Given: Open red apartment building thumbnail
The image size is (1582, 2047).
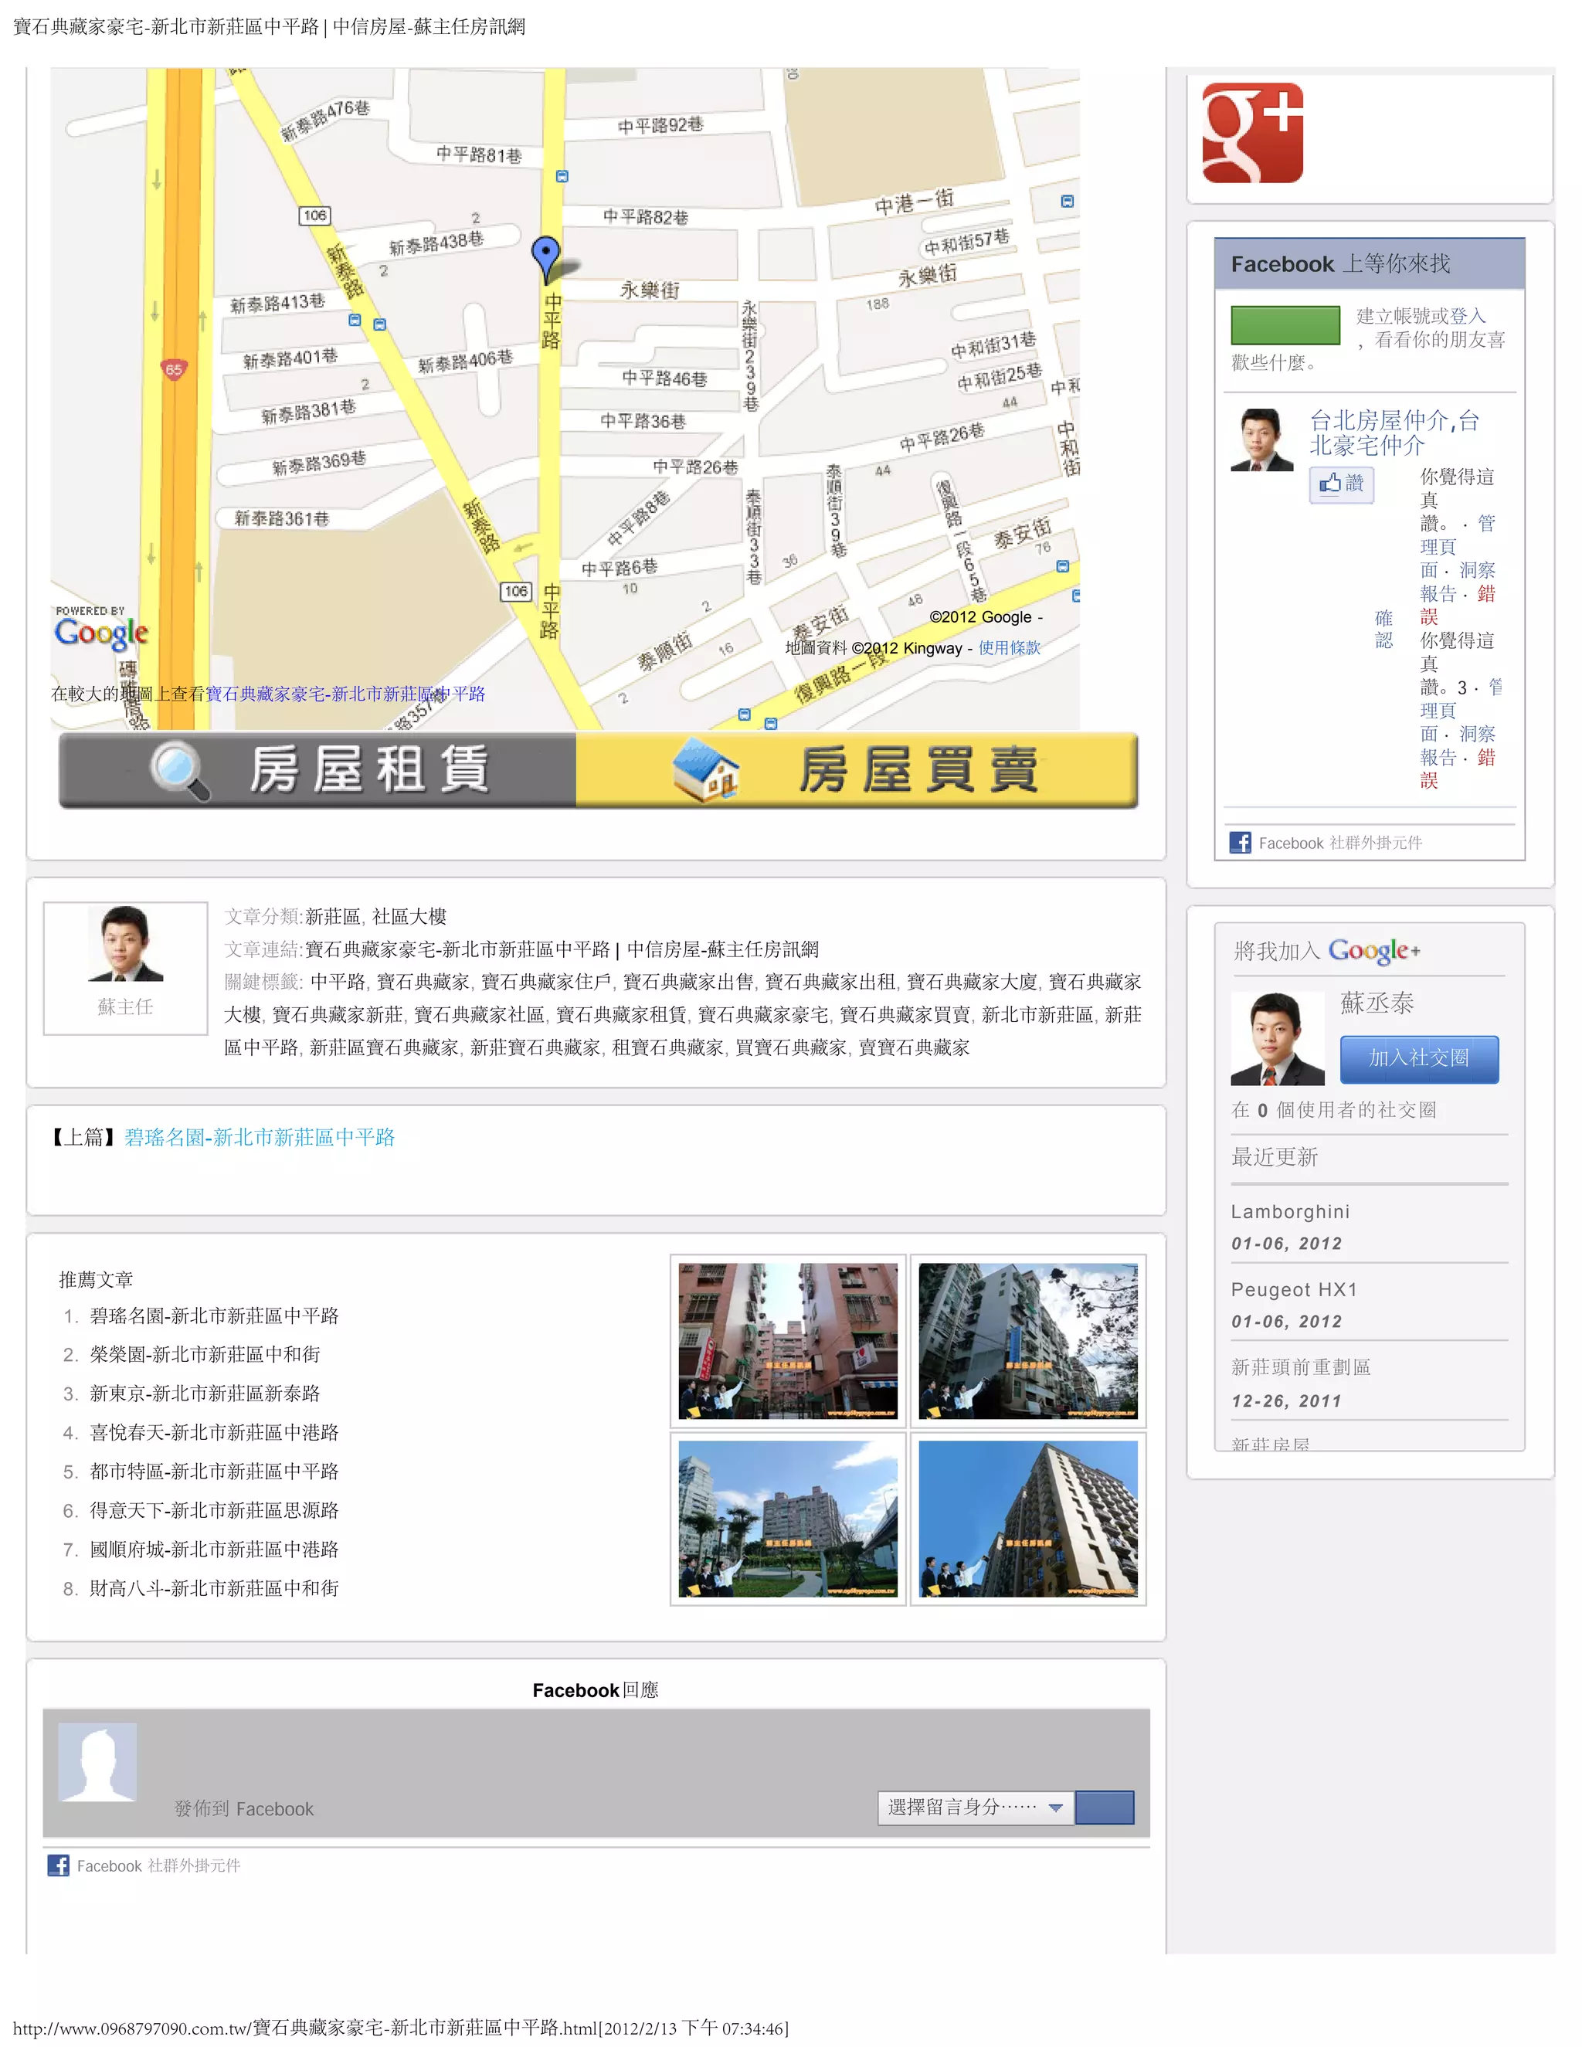Looking at the screenshot, I should (787, 1340).
